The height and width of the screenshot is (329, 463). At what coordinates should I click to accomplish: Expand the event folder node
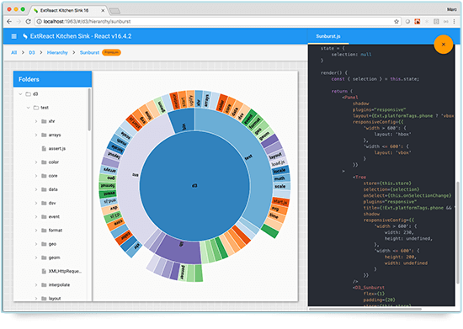[36, 216]
